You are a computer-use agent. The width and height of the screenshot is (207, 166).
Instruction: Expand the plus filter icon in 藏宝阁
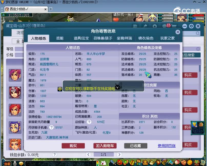(198, 49)
